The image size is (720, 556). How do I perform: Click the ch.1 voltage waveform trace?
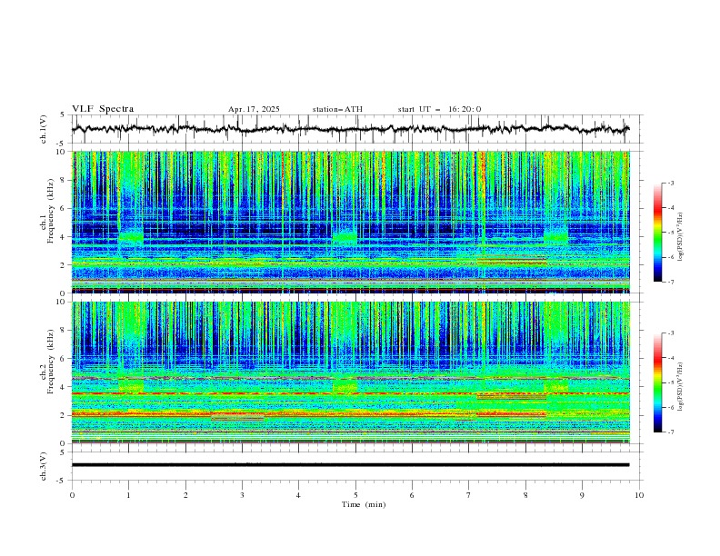[350, 129]
